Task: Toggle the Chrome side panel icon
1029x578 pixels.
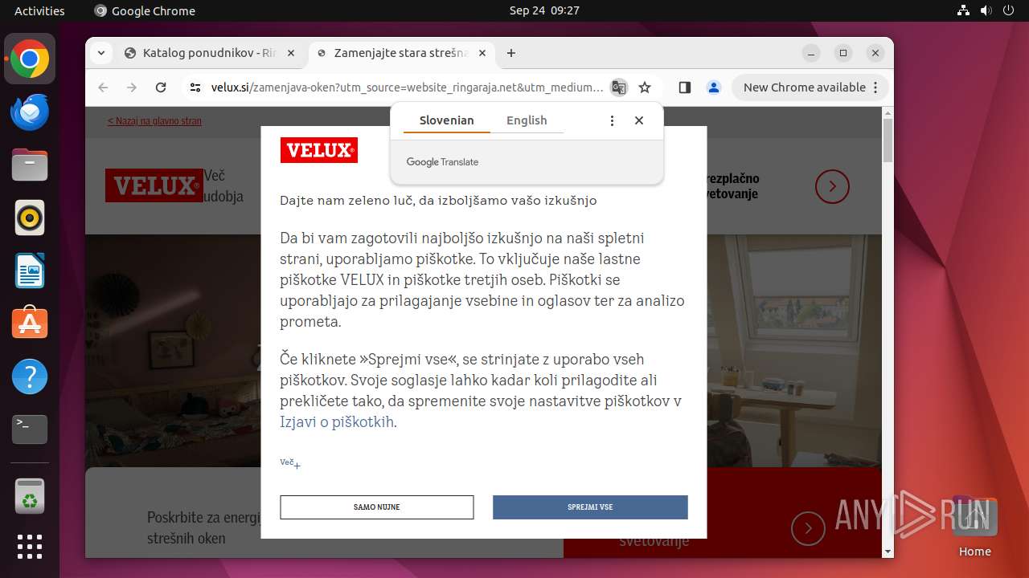Action: click(685, 88)
